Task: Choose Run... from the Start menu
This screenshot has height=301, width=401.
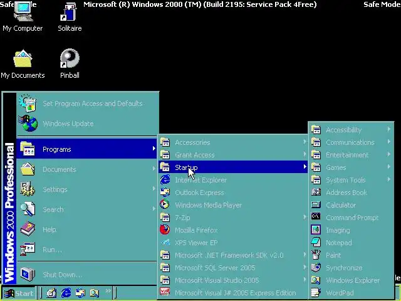Action: 86,250
